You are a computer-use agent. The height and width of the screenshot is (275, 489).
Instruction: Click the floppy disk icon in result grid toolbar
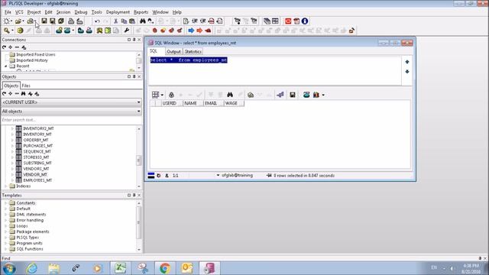(292, 95)
